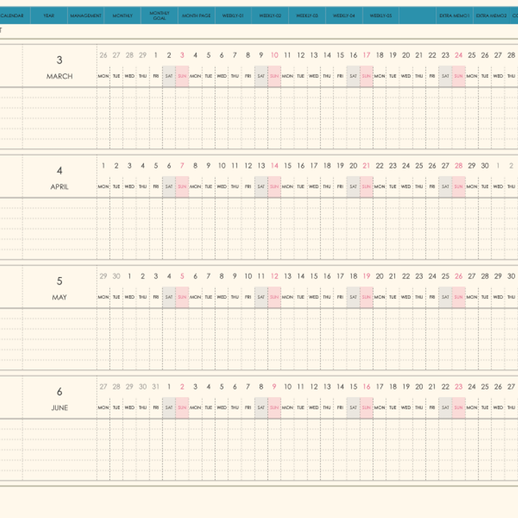
Task: Click FRI label under March 1
Action: 156,77
